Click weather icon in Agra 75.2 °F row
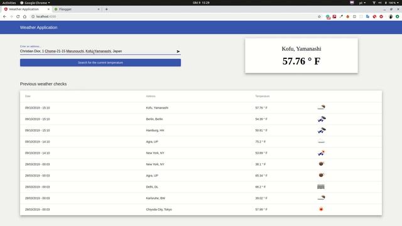 [321, 141]
